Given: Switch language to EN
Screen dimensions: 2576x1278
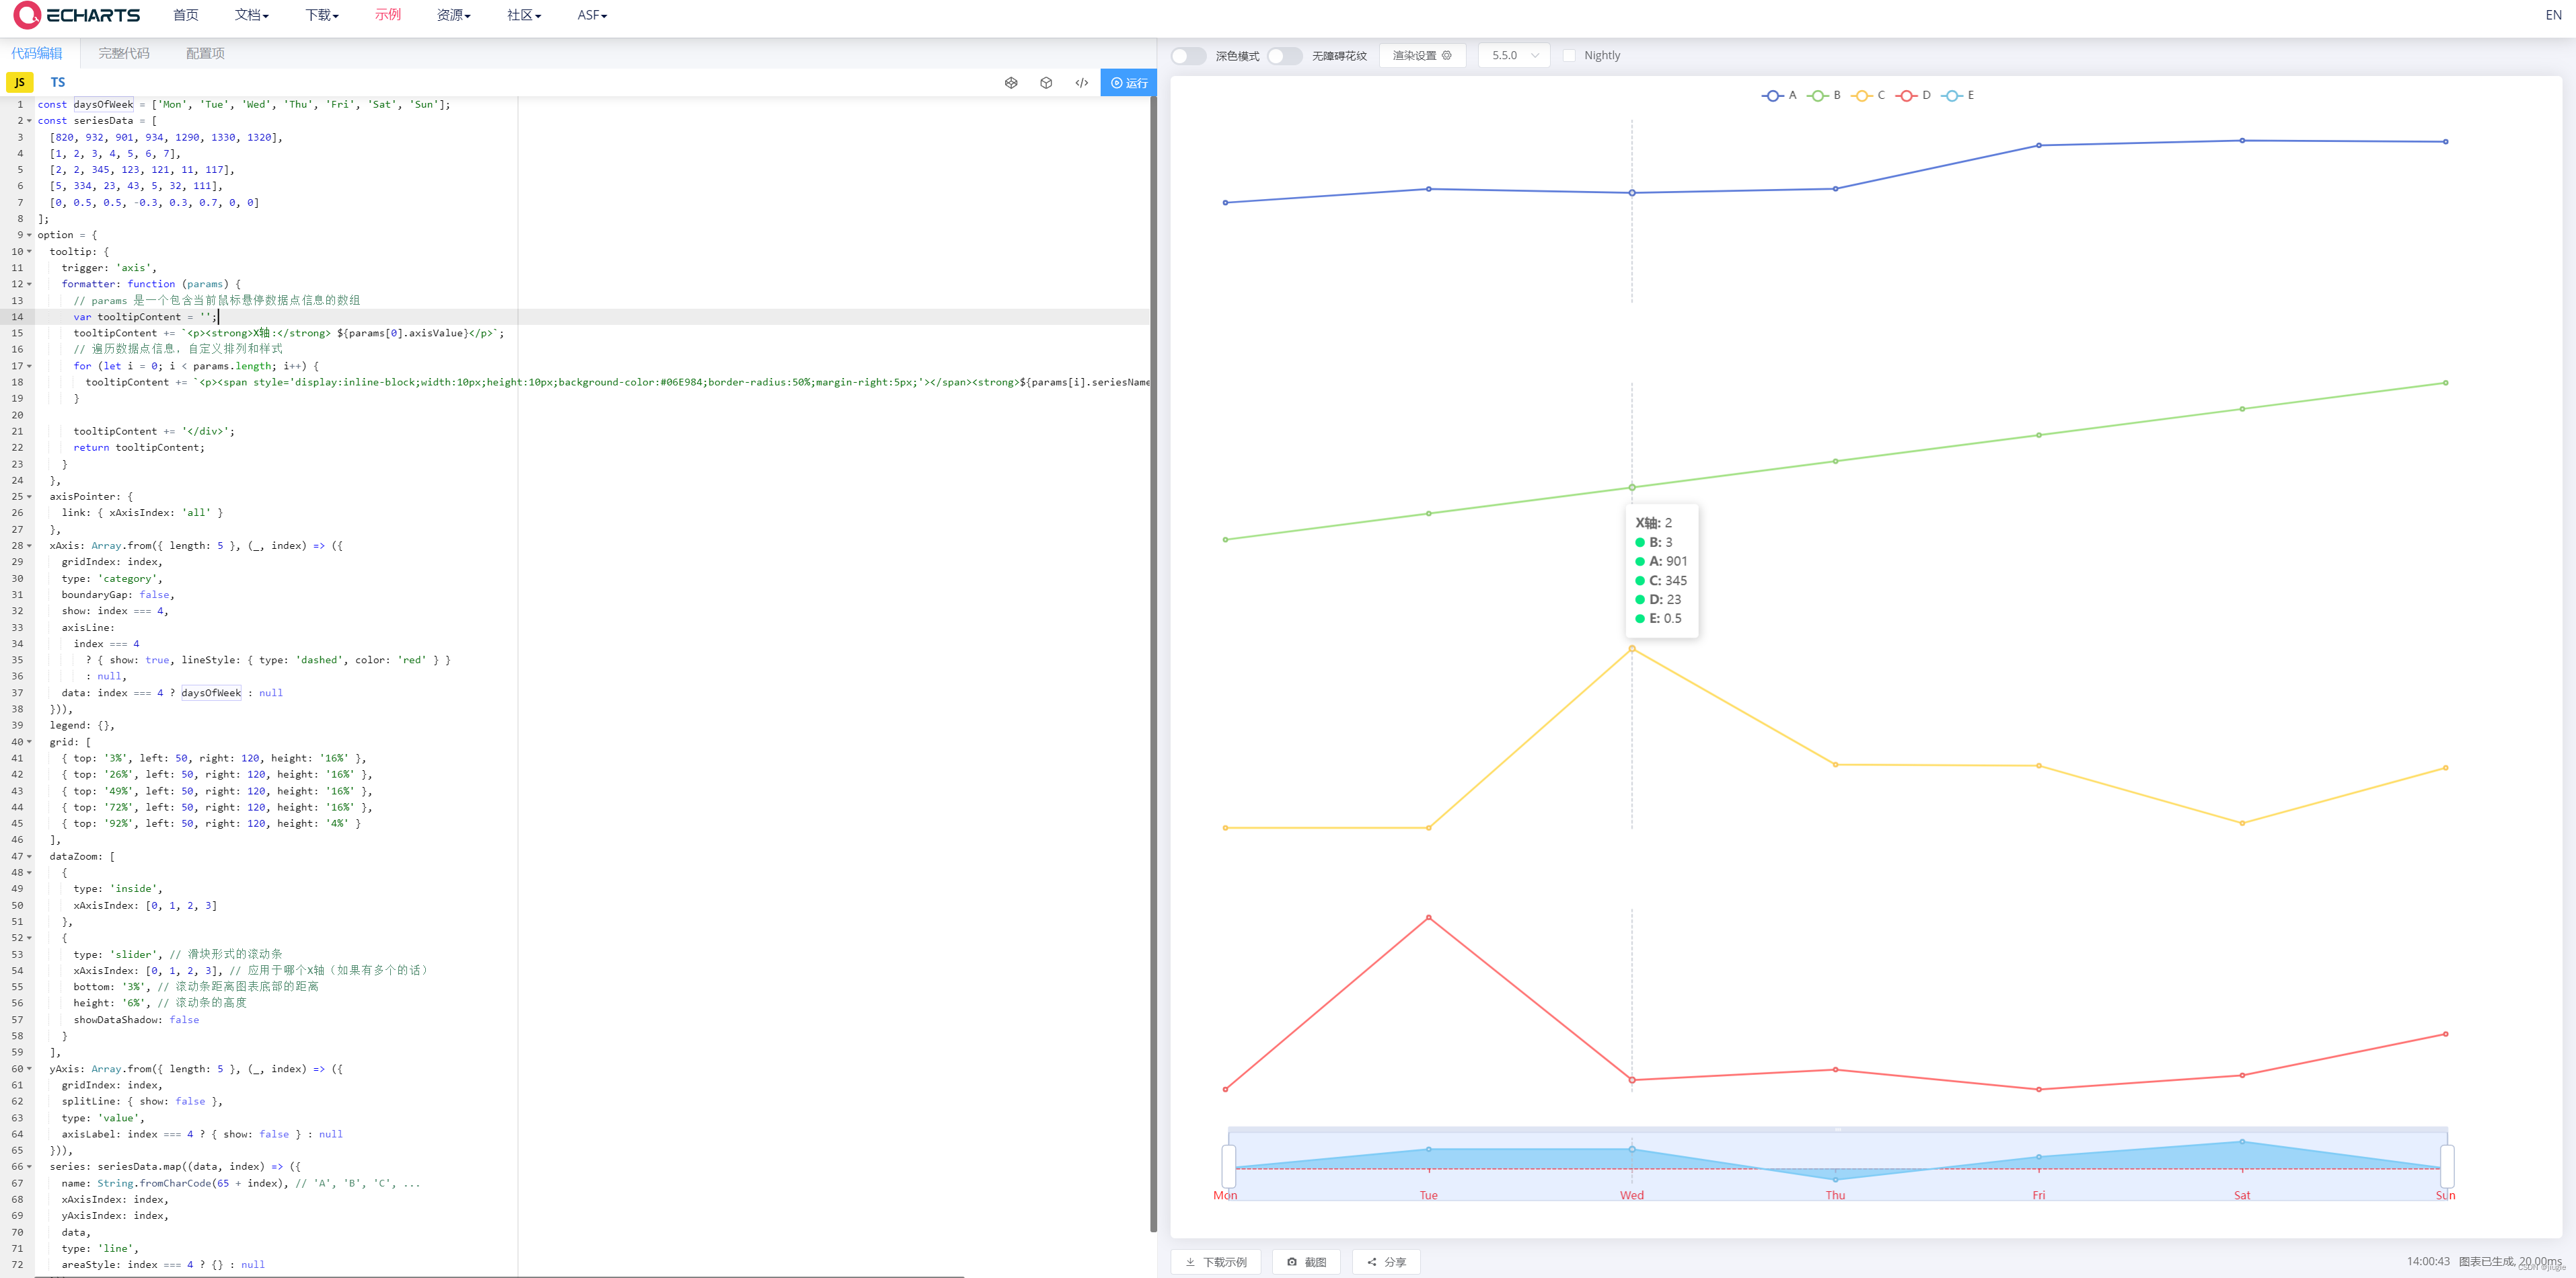Looking at the screenshot, I should tap(2553, 15).
